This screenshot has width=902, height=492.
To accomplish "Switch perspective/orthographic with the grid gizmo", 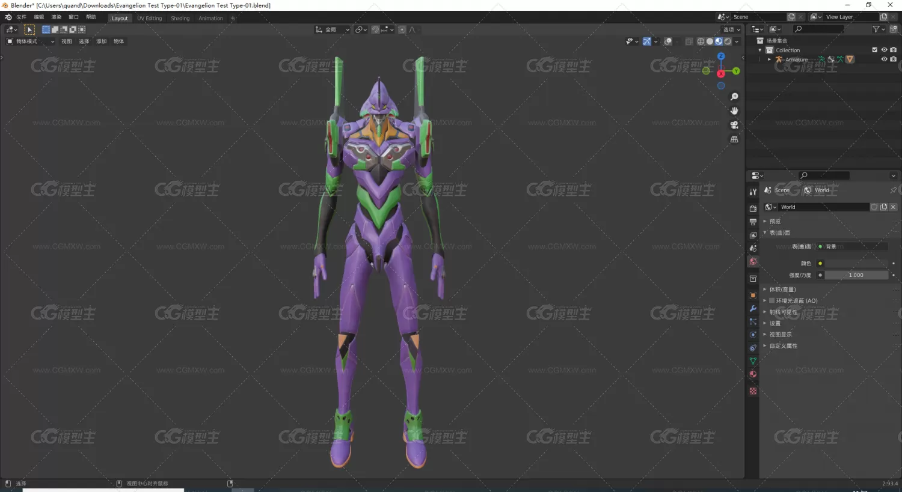I will click(734, 139).
